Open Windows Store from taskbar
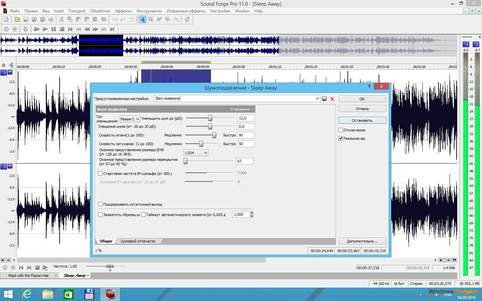 click(69, 294)
